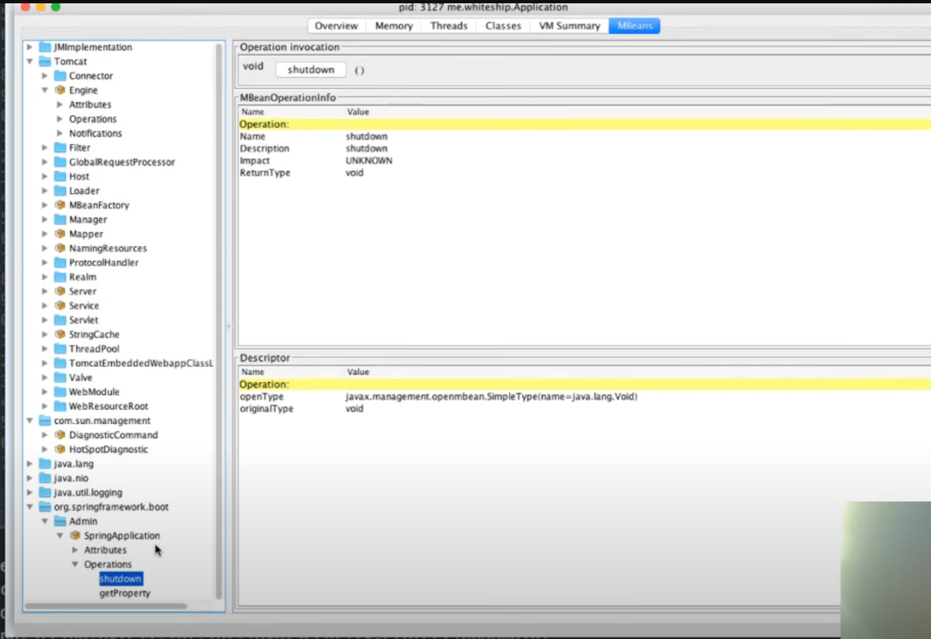Viewport: 931px width, 639px height.
Task: Click the Realm folder icon
Action: pyautogui.click(x=60, y=277)
